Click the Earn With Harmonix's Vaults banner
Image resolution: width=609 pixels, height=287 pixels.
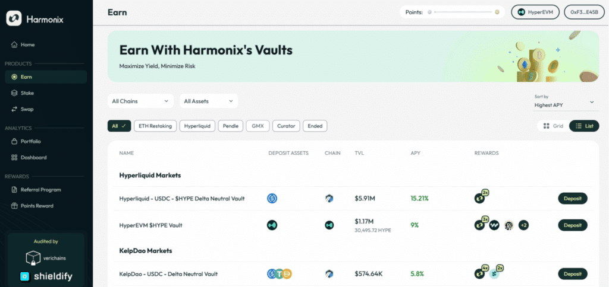tap(353, 56)
